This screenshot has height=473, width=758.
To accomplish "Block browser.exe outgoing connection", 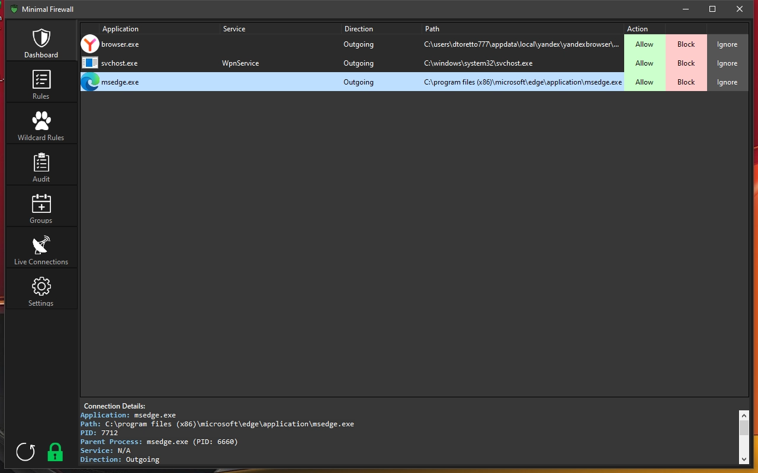I will point(686,44).
